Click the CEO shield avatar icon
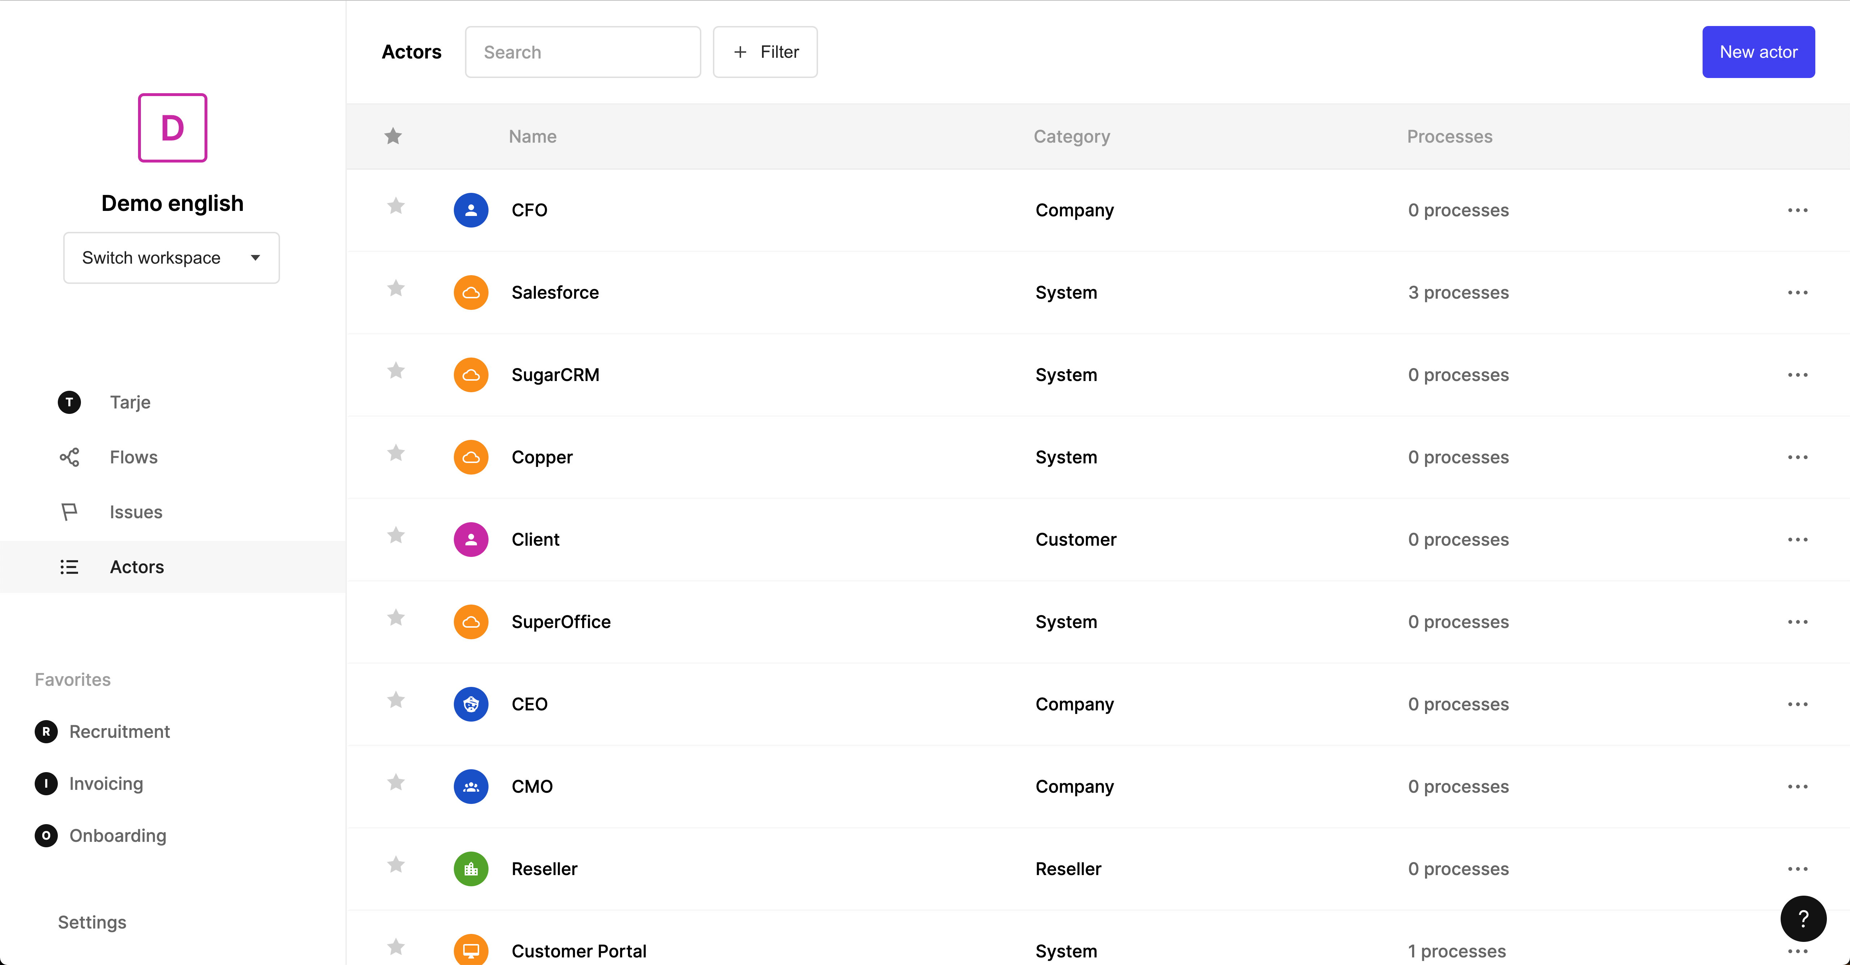1850x965 pixels. click(471, 704)
